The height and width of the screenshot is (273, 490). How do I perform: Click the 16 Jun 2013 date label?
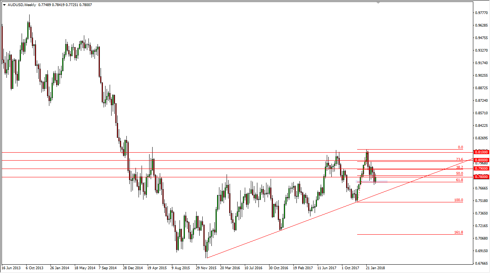pos(11,268)
